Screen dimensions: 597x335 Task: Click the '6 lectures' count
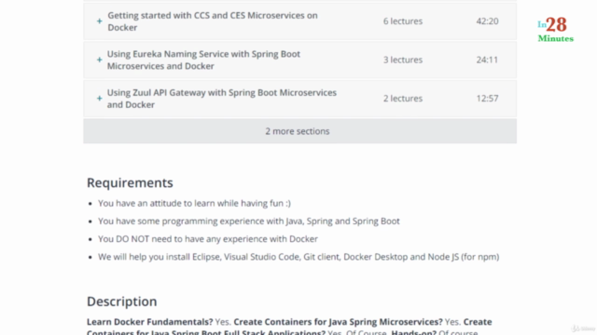click(403, 21)
